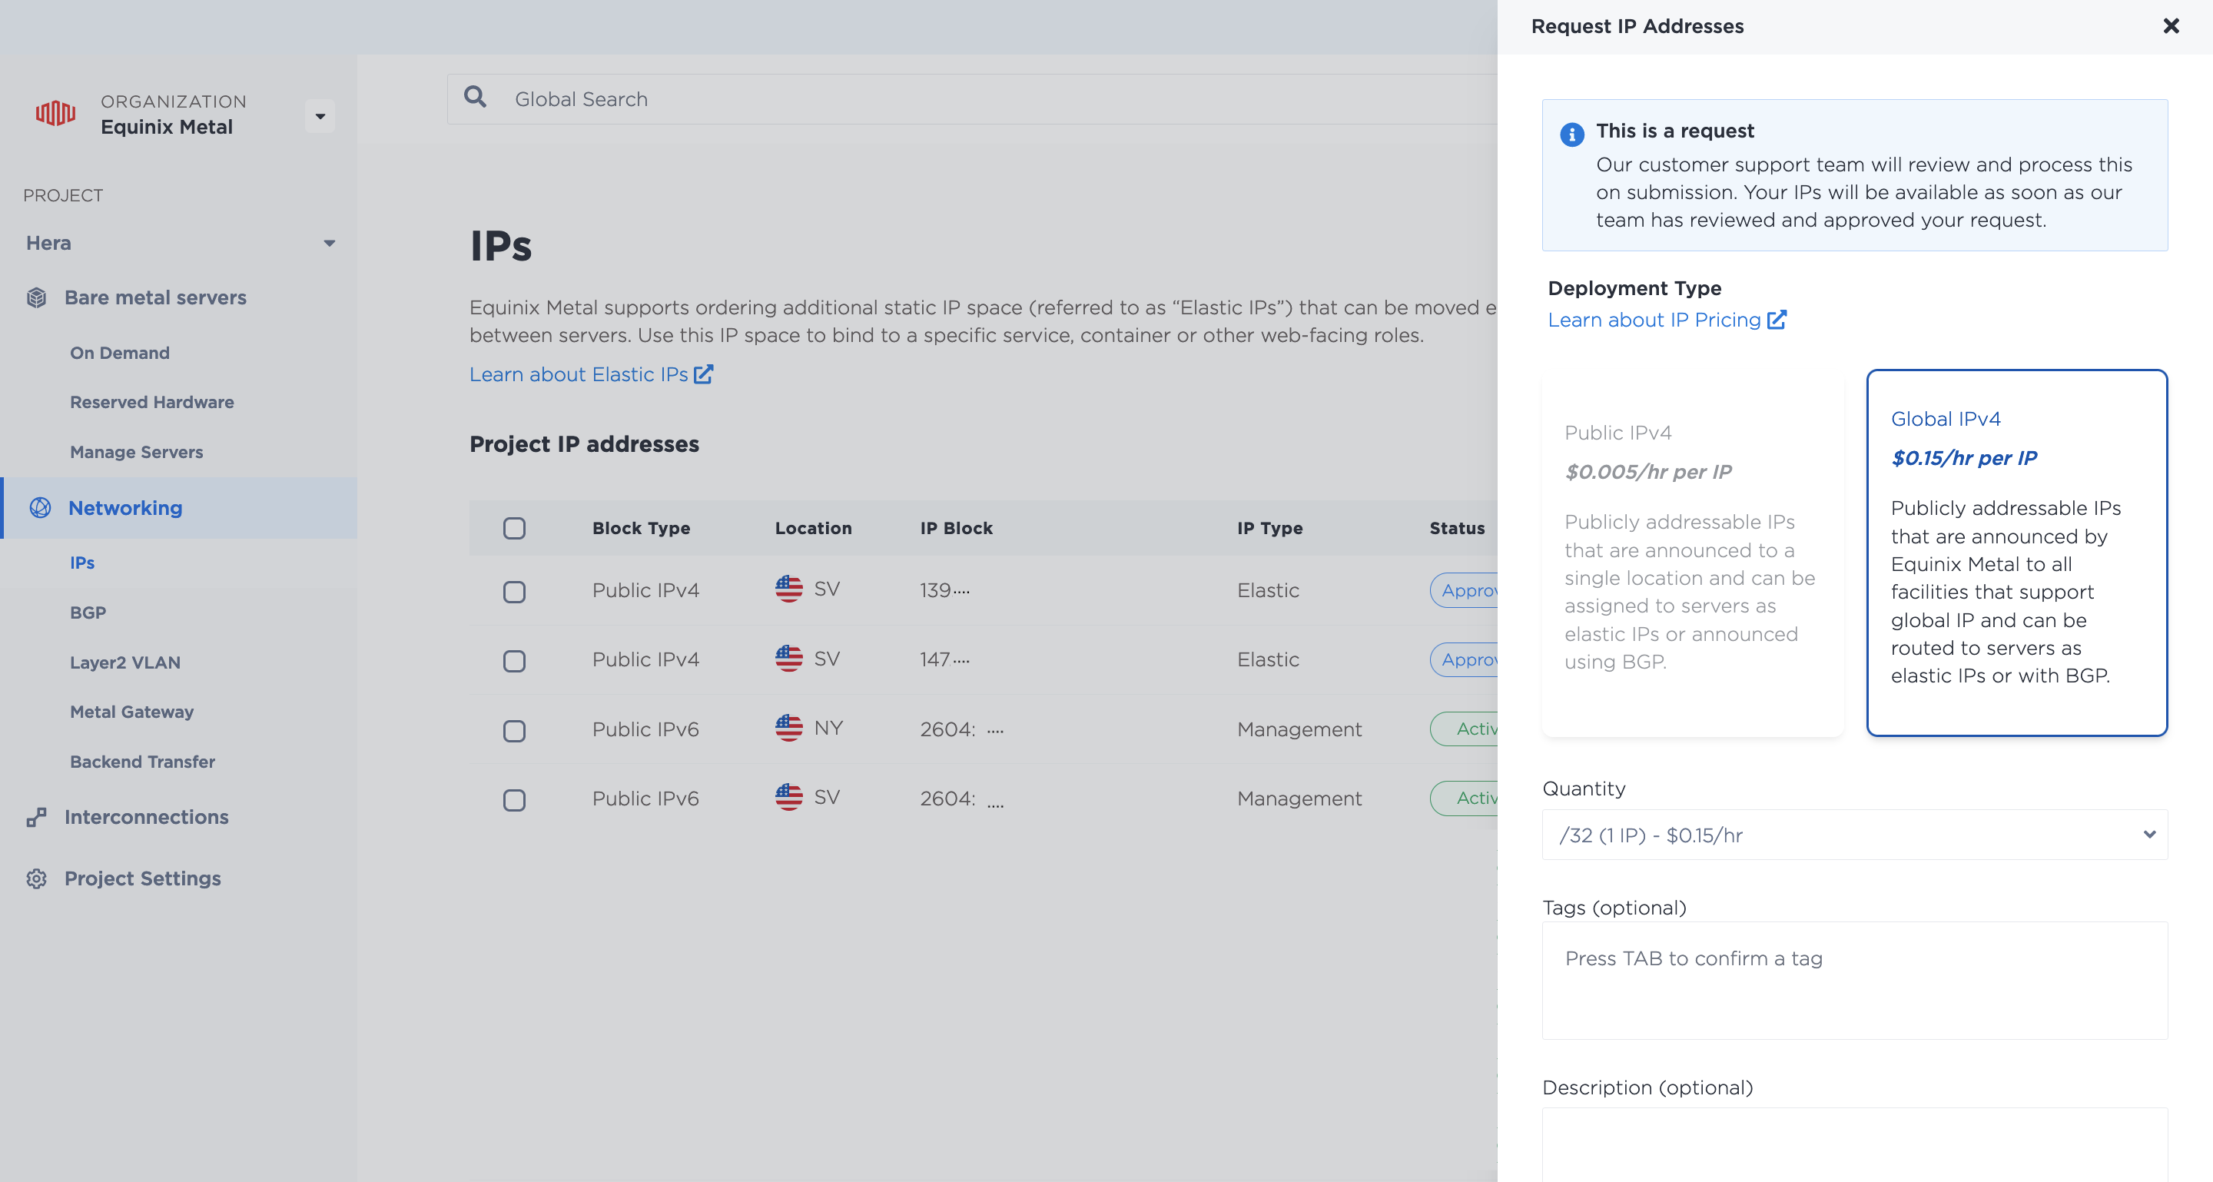Open the IPs sidebar item
Image resolution: width=2213 pixels, height=1182 pixels.
(82, 563)
